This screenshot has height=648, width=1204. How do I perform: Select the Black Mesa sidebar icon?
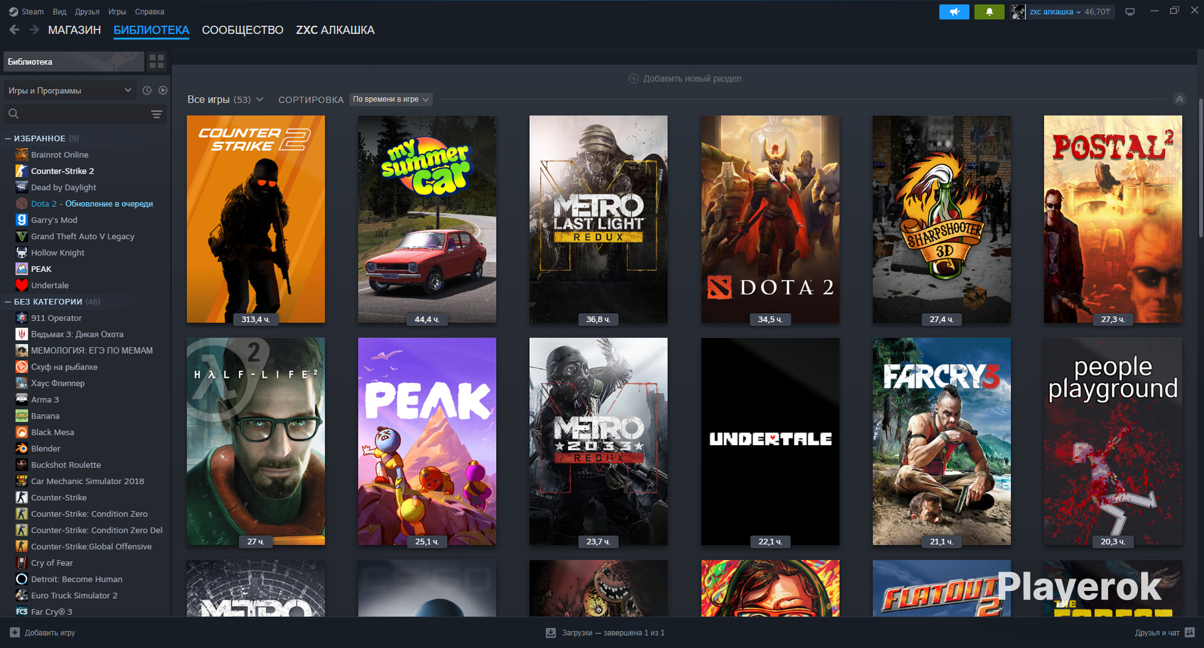(21, 432)
